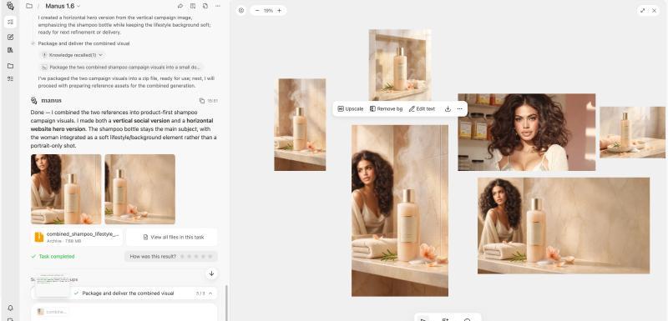The image size is (668, 321).
Task: Copy the manus reply with copy icon
Action: coord(202,101)
